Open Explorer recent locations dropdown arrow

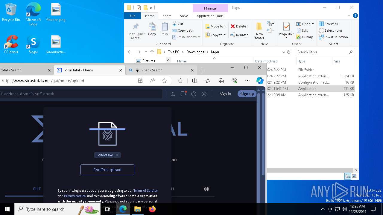click(x=146, y=52)
